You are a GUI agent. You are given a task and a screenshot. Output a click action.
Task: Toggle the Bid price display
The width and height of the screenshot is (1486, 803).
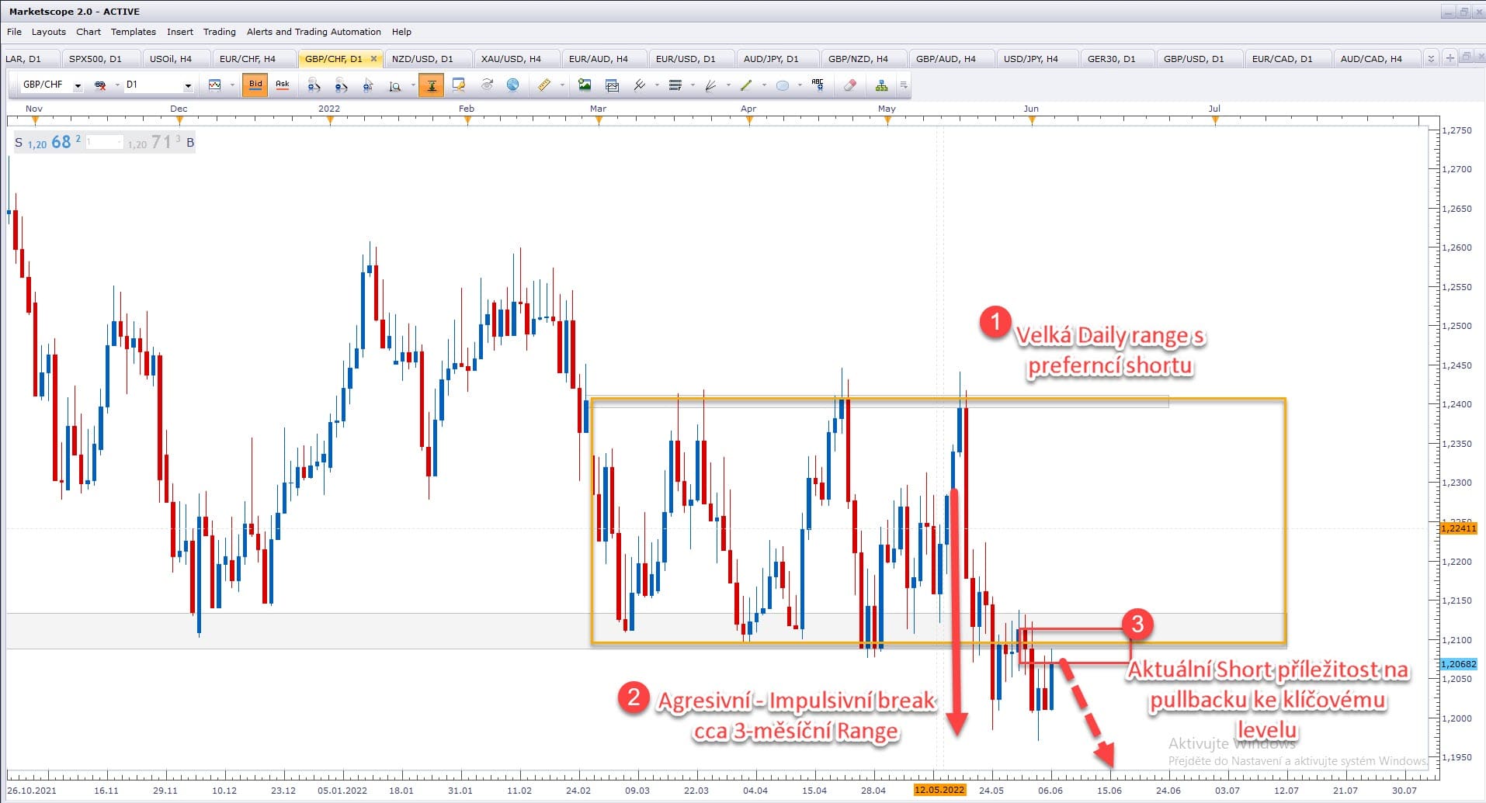click(255, 85)
